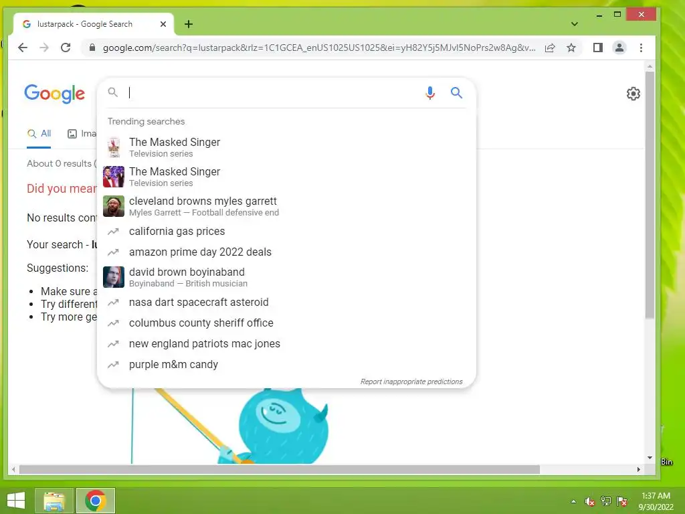Click the Google logo

55,94
